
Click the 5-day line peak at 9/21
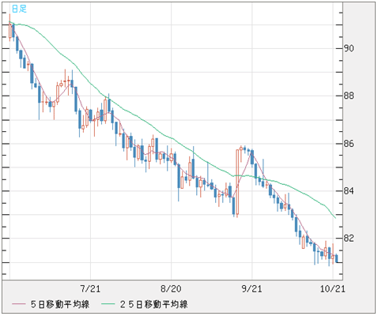[x=251, y=152]
